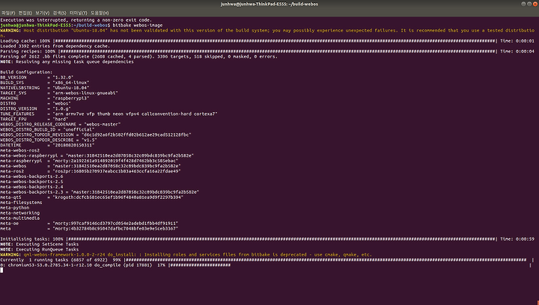
Task: Click the qml-webos-framework do_install WARNING line
Action: (186, 255)
